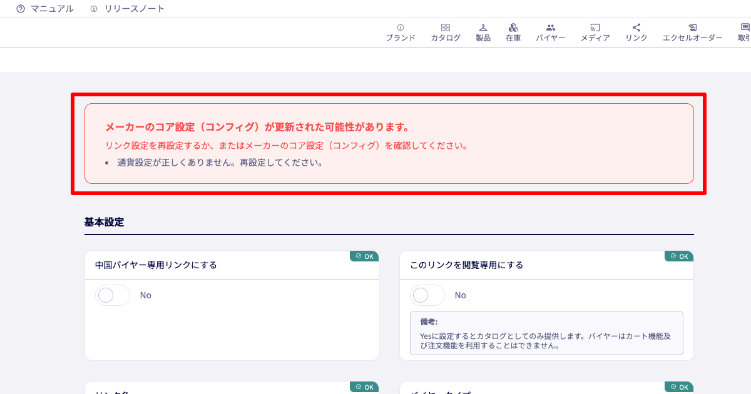Viewport: 751px width, 394px height.
Task: Select the 中国バイヤー専用リンクにする card title
Action: coord(156,265)
